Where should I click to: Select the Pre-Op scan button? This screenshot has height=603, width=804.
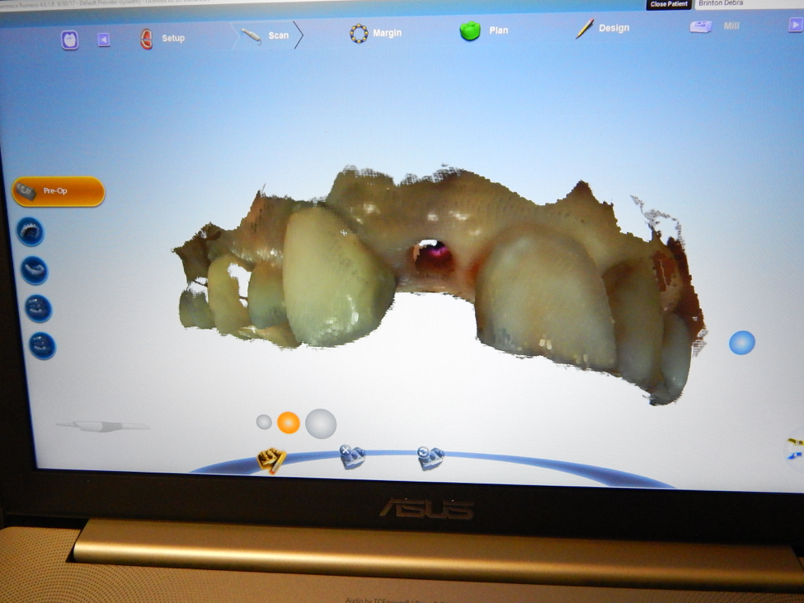[x=59, y=192]
